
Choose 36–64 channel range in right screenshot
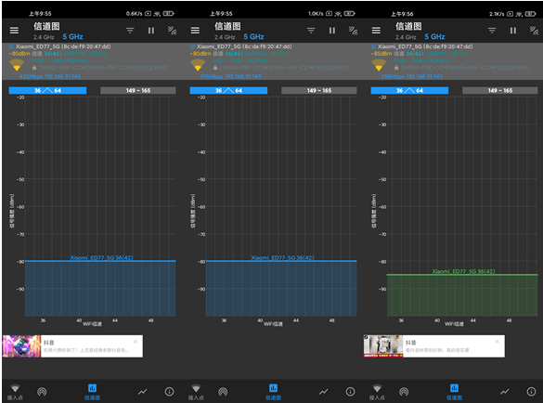409,90
